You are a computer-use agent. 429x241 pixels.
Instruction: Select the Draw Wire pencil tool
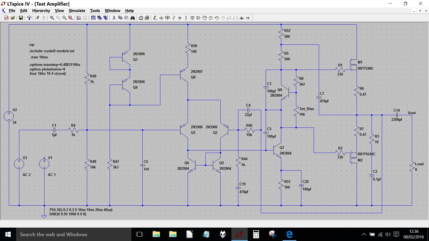pos(155,18)
